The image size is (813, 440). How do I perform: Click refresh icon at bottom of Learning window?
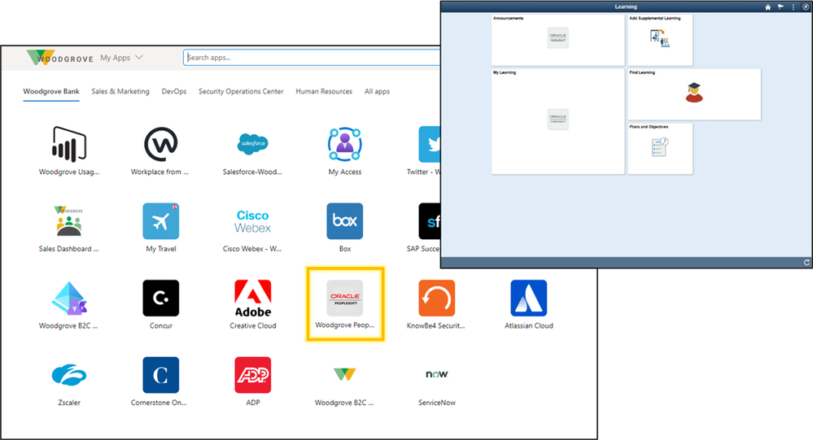(x=806, y=262)
